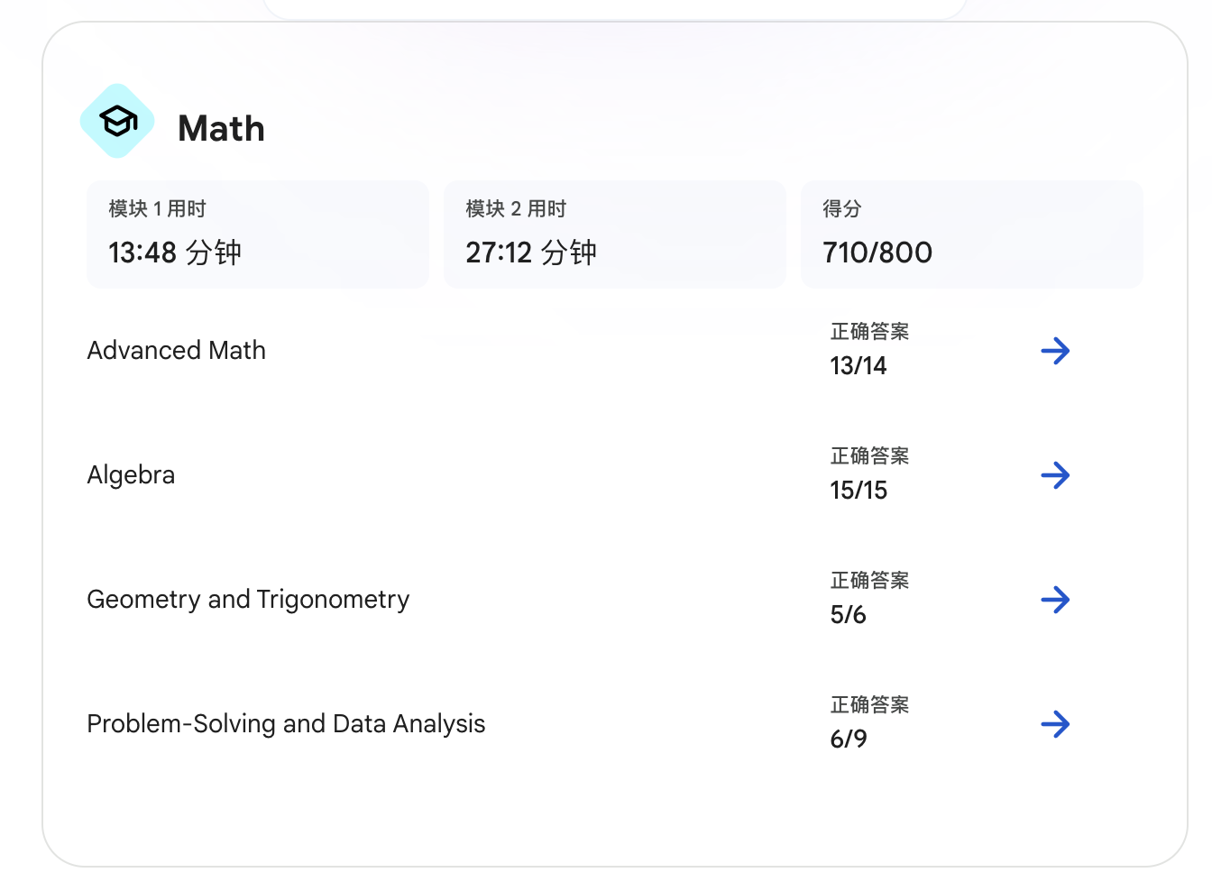Select the Math section heading
The height and width of the screenshot is (891, 1212).
(221, 129)
